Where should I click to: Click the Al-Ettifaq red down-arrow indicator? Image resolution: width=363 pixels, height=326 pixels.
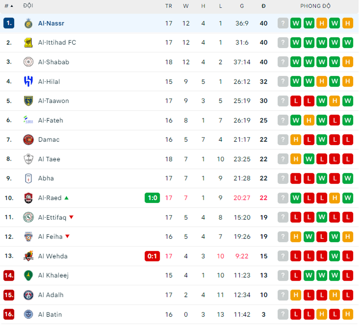coord(71,217)
